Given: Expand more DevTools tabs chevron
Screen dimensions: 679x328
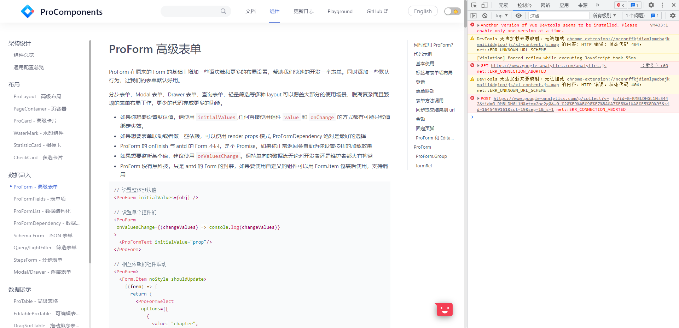Looking at the screenshot, I should point(598,5).
